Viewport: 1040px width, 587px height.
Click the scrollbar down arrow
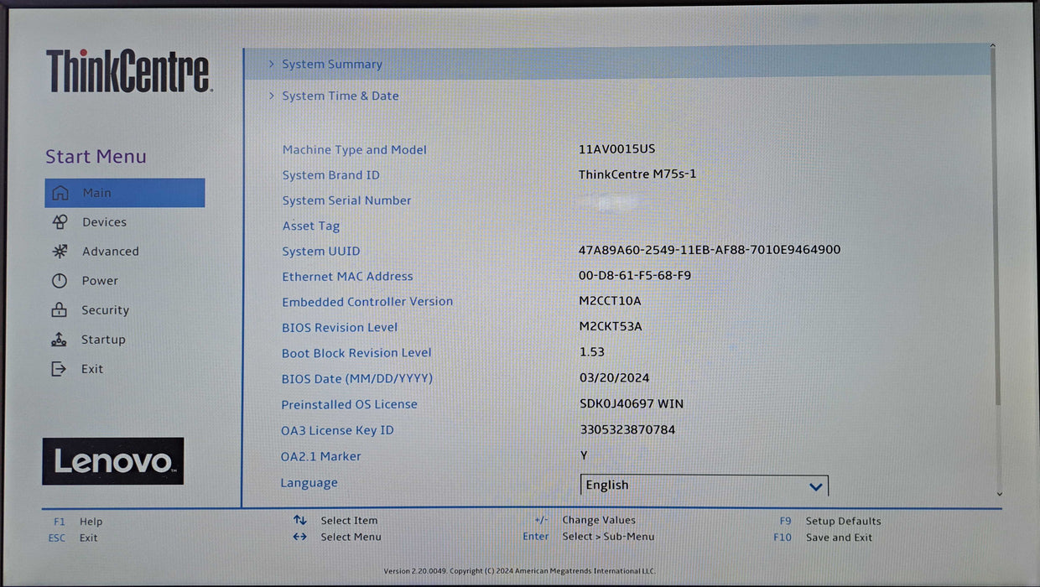tap(999, 494)
